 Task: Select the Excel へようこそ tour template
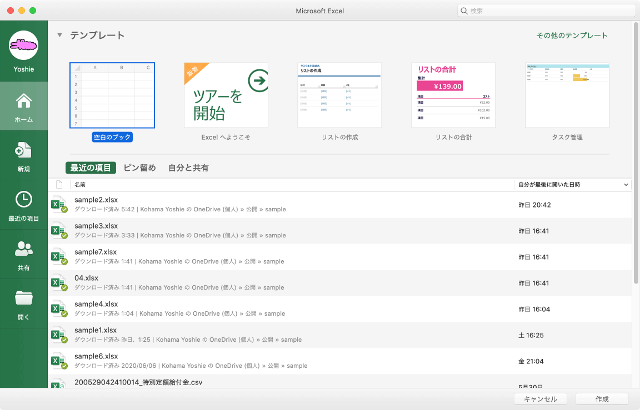[226, 95]
